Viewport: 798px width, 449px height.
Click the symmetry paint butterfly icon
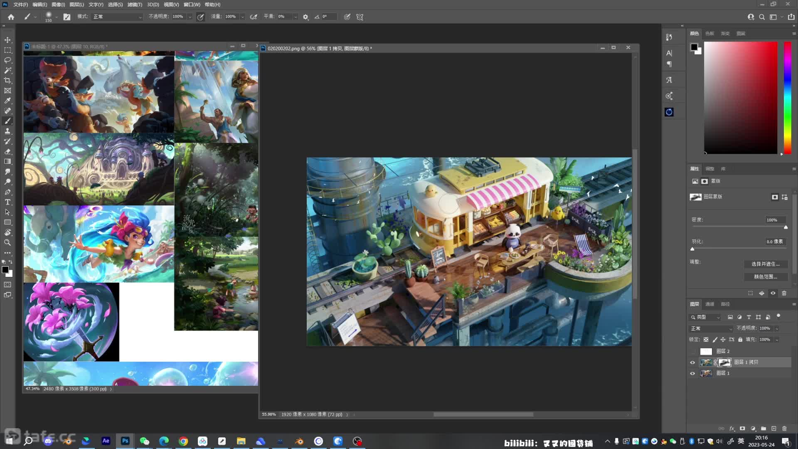pos(360,17)
